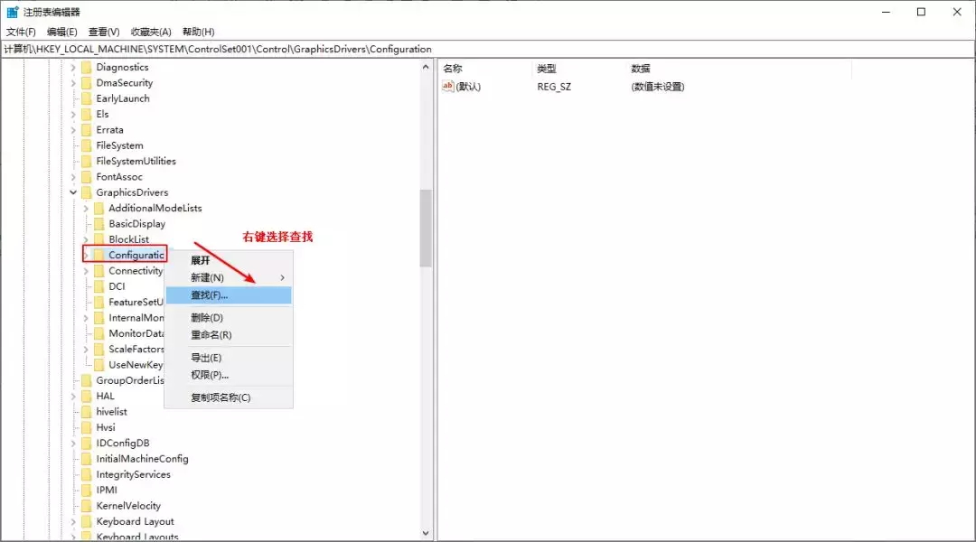This screenshot has height=542, width=976.
Task: Click the FileSystemUtilities folder icon
Action: pyautogui.click(x=87, y=161)
